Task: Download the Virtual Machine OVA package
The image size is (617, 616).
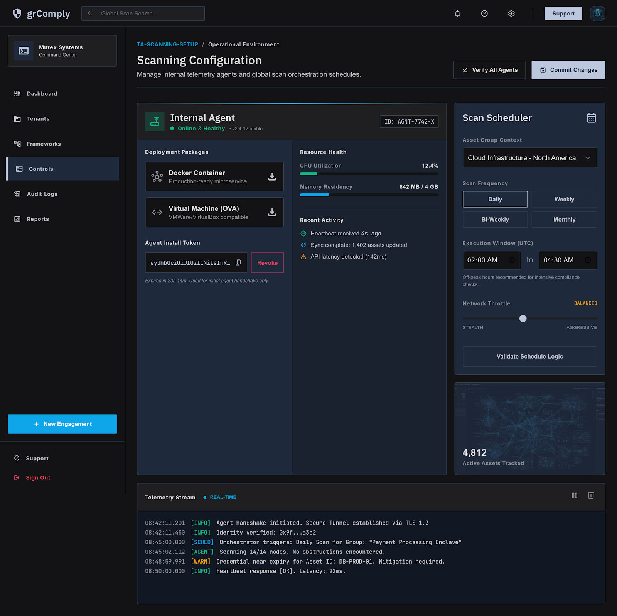Action: pos(272,212)
